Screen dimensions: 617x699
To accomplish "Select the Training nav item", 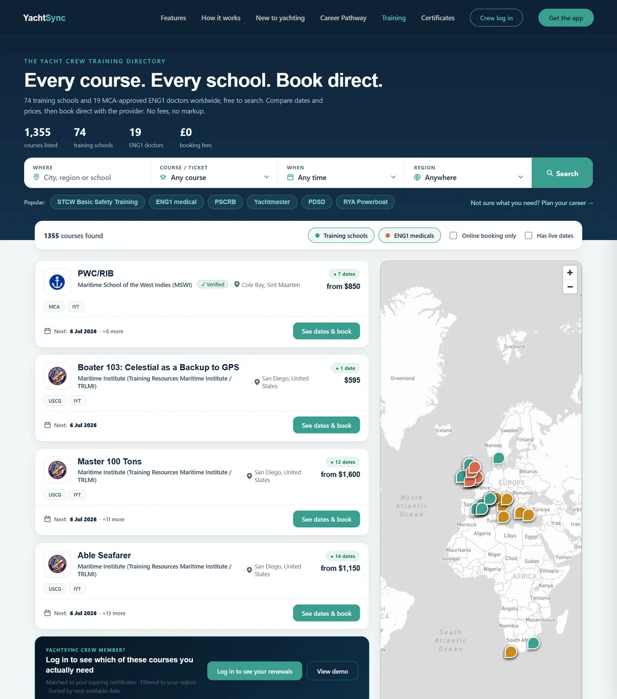I will [394, 18].
